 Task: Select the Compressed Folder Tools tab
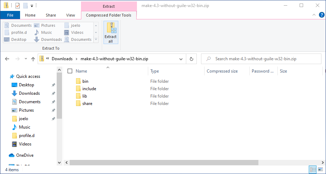click(x=108, y=15)
